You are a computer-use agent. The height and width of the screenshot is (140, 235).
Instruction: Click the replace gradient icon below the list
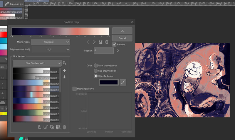(x=40, y=127)
